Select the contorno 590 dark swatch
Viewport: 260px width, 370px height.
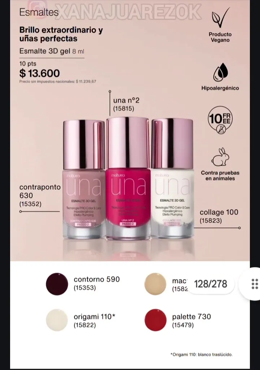tap(57, 284)
